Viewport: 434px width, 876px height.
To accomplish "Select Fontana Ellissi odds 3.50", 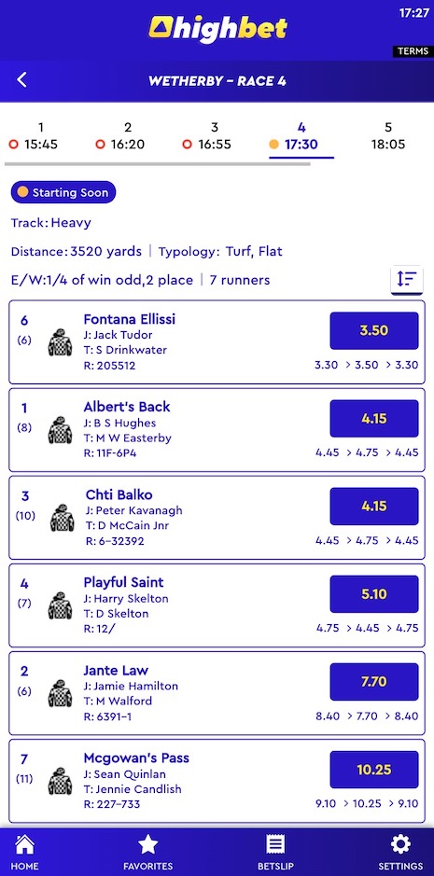I will point(374,331).
